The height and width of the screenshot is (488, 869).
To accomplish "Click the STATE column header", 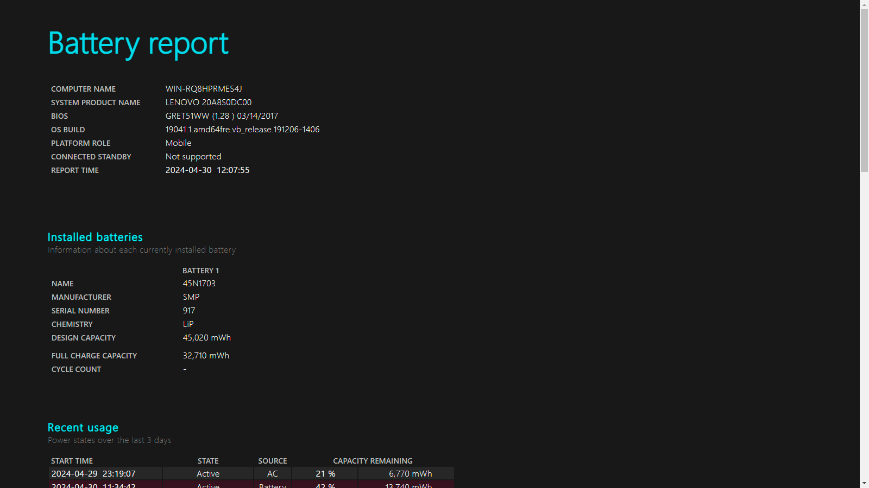I will click(208, 461).
